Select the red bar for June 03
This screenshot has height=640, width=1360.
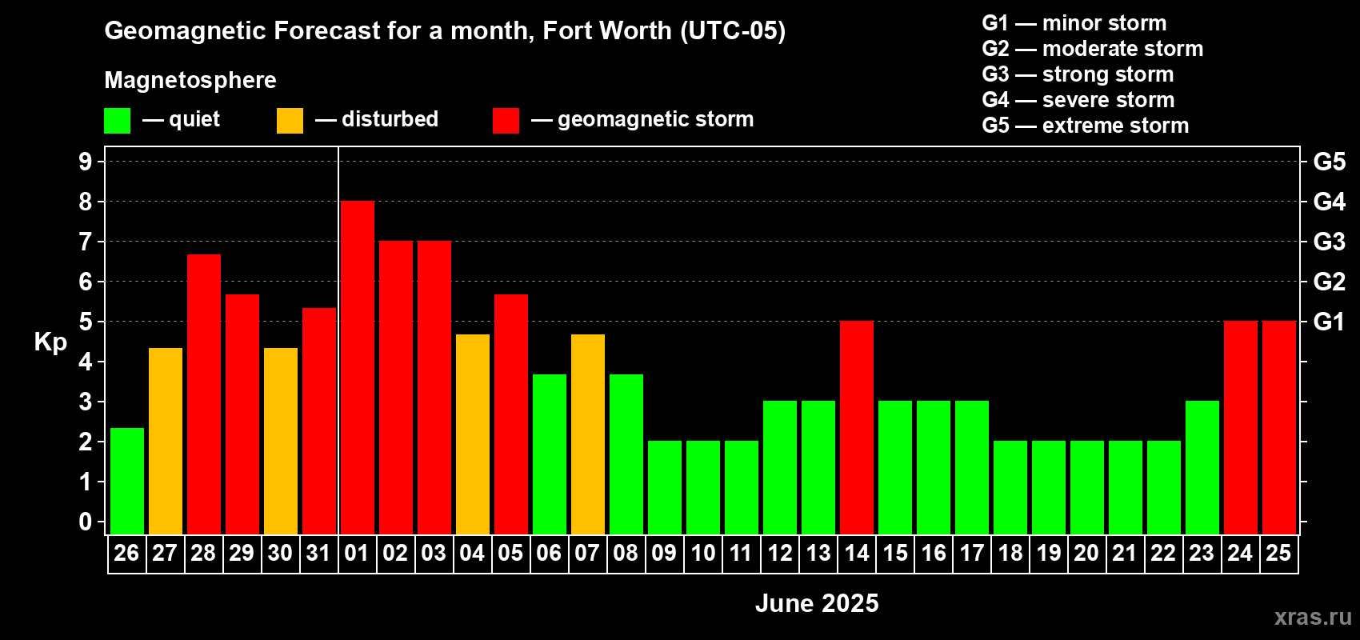434,388
